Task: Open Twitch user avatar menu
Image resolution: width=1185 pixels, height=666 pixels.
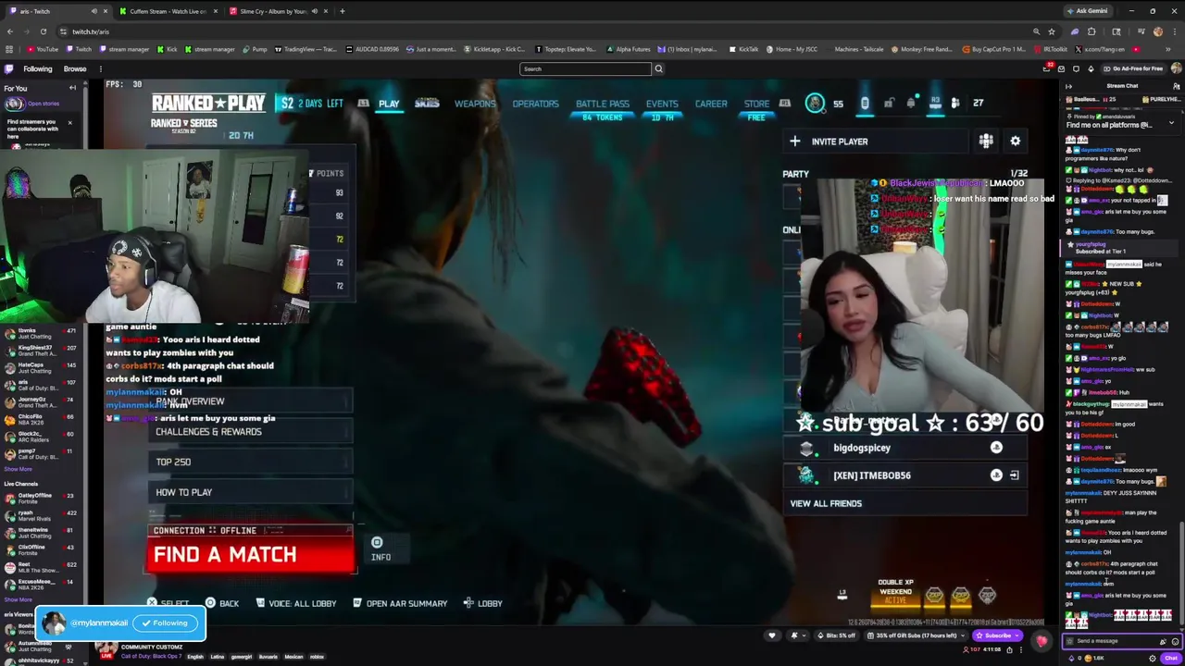Action: coord(1176,68)
